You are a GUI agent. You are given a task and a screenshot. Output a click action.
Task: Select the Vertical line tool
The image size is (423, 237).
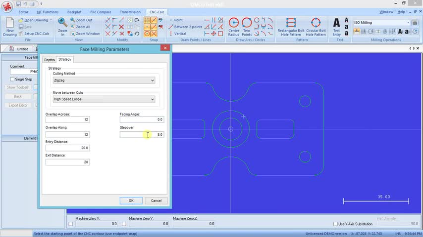click(x=177, y=34)
